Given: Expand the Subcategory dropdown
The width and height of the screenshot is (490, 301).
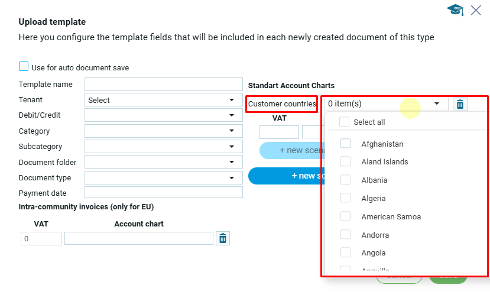Looking at the screenshot, I should point(164,147).
